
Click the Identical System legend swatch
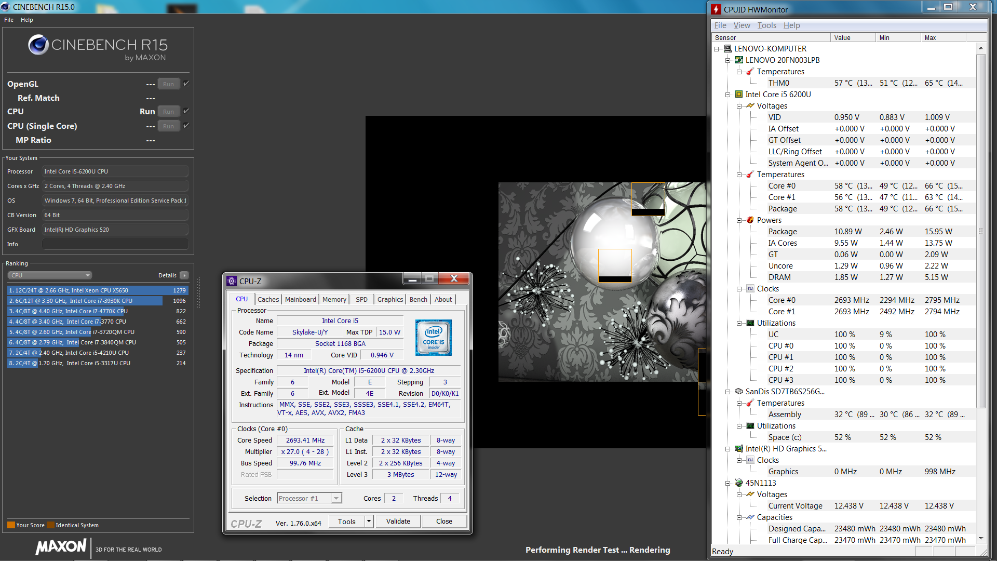click(50, 525)
